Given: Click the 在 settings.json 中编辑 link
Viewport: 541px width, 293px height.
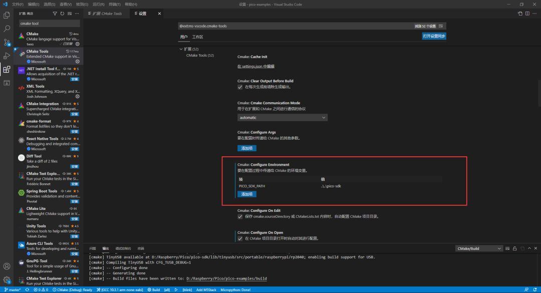Looking at the screenshot, I should [x=255, y=66].
